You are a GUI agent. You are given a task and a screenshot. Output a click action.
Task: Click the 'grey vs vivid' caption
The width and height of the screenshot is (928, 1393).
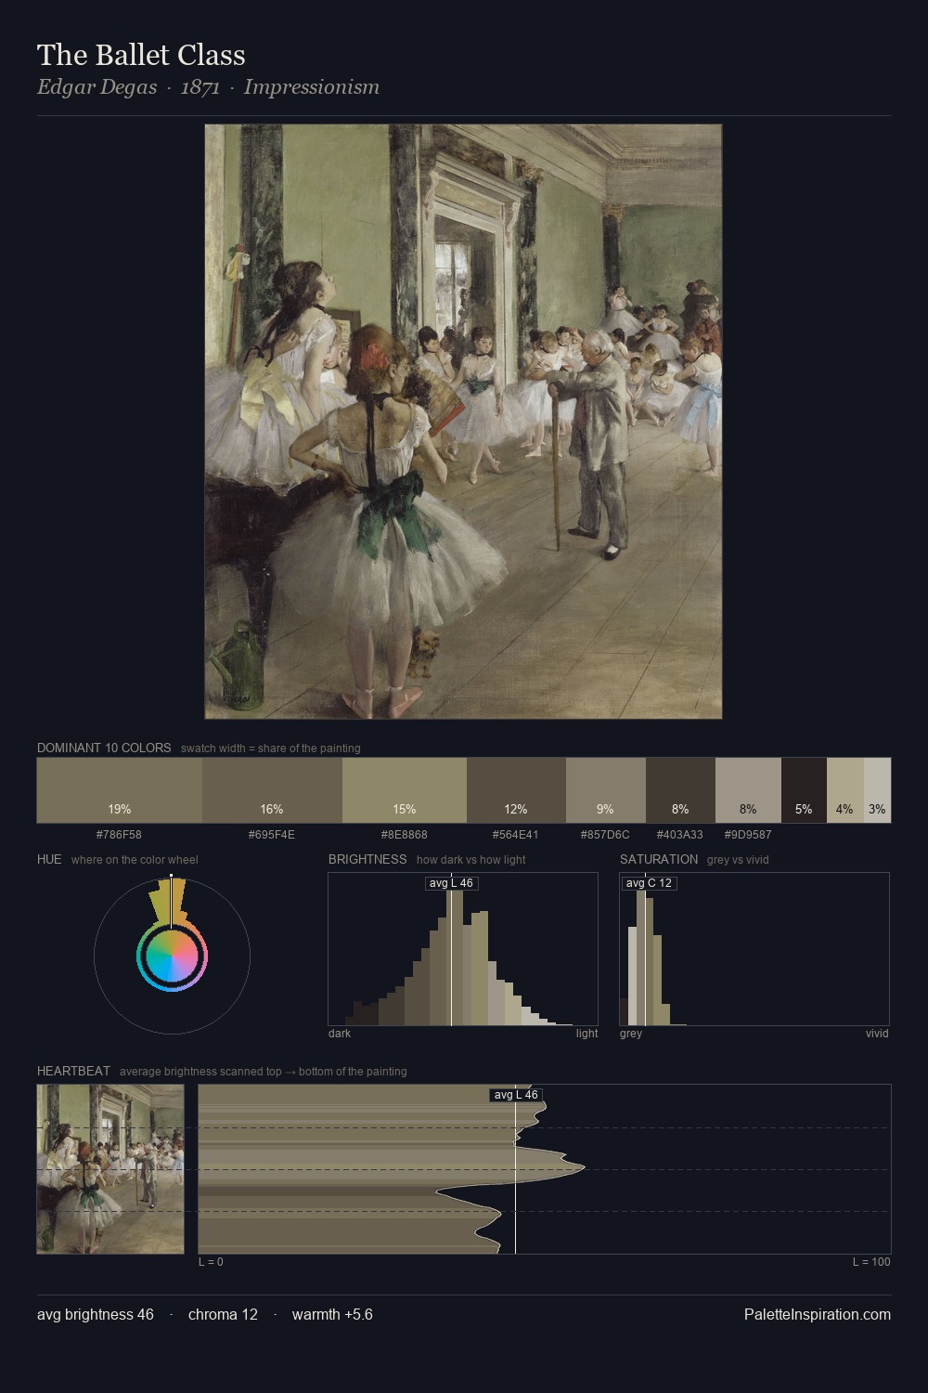(x=738, y=860)
